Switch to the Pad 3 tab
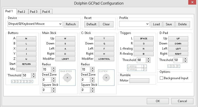 (35, 12)
